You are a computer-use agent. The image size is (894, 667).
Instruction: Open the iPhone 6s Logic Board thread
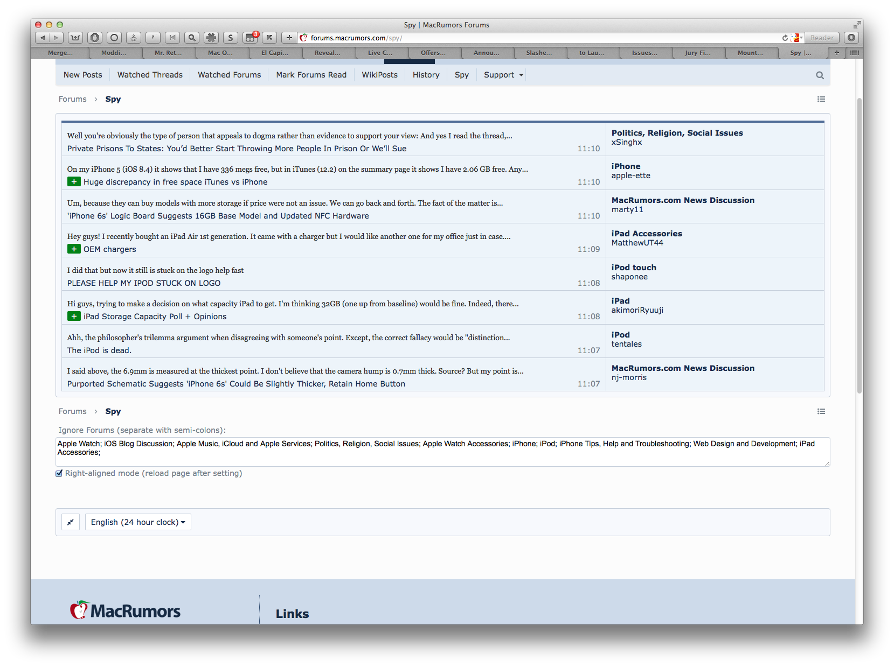tap(218, 216)
